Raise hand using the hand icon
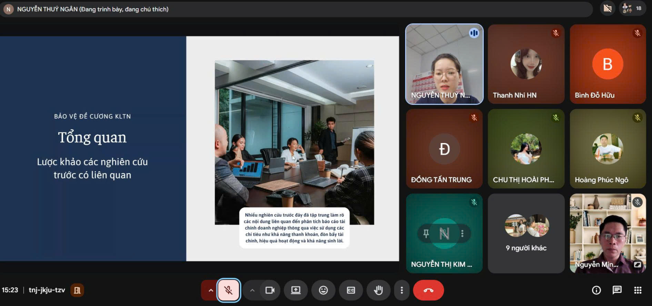 tap(378, 290)
